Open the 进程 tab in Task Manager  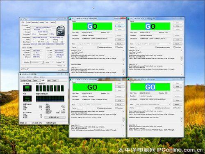[30, 80]
